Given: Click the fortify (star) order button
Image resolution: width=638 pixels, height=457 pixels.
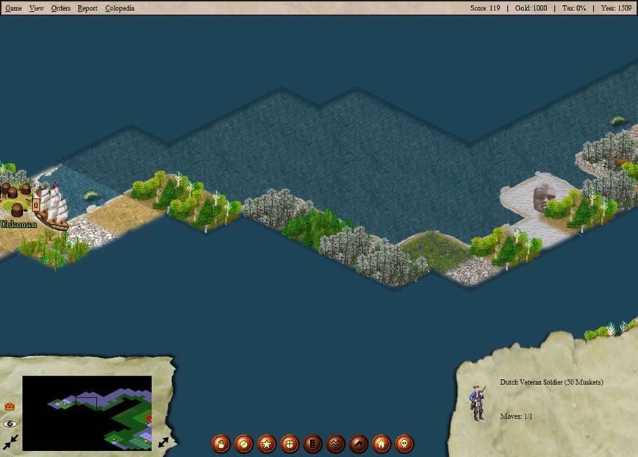Looking at the screenshot, I should [x=267, y=444].
